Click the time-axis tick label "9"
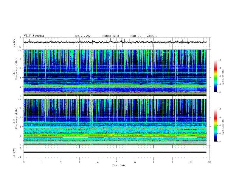Image resolution: width=236 pixels, height=182 pixels. tap(191, 162)
